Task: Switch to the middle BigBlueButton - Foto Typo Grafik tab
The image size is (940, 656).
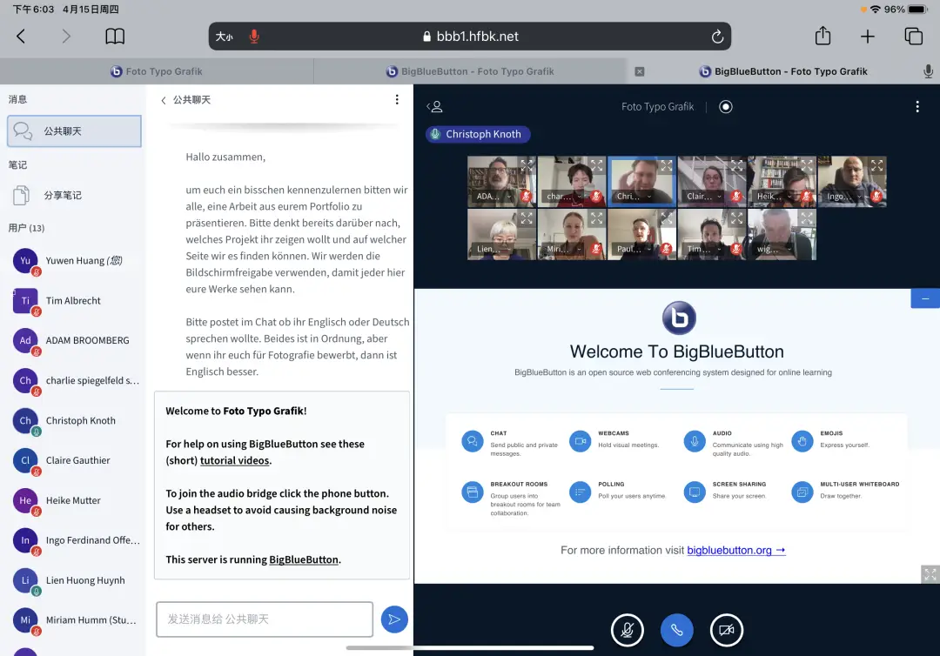Action: (470, 71)
